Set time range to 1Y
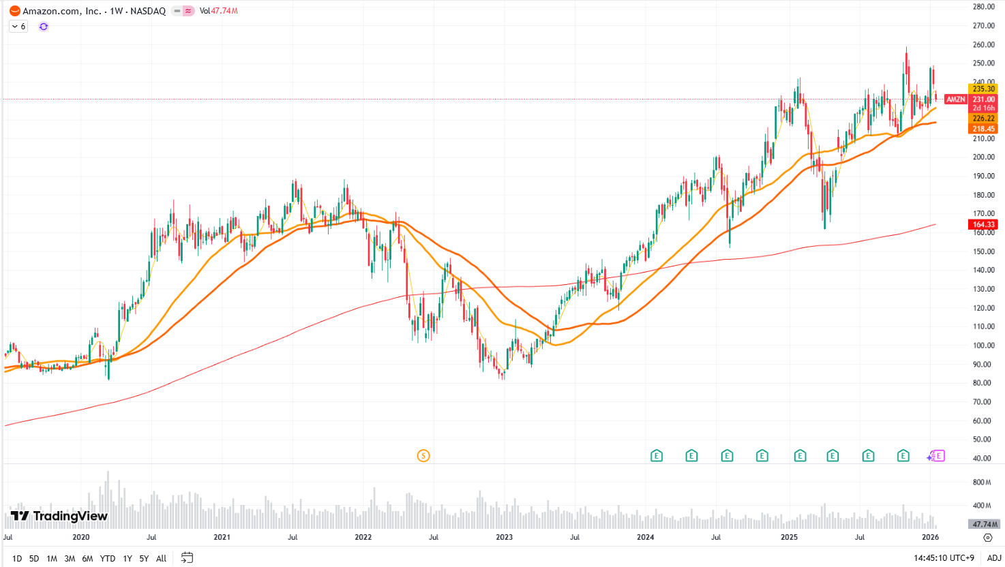The height and width of the screenshot is (567, 1005). click(x=127, y=559)
